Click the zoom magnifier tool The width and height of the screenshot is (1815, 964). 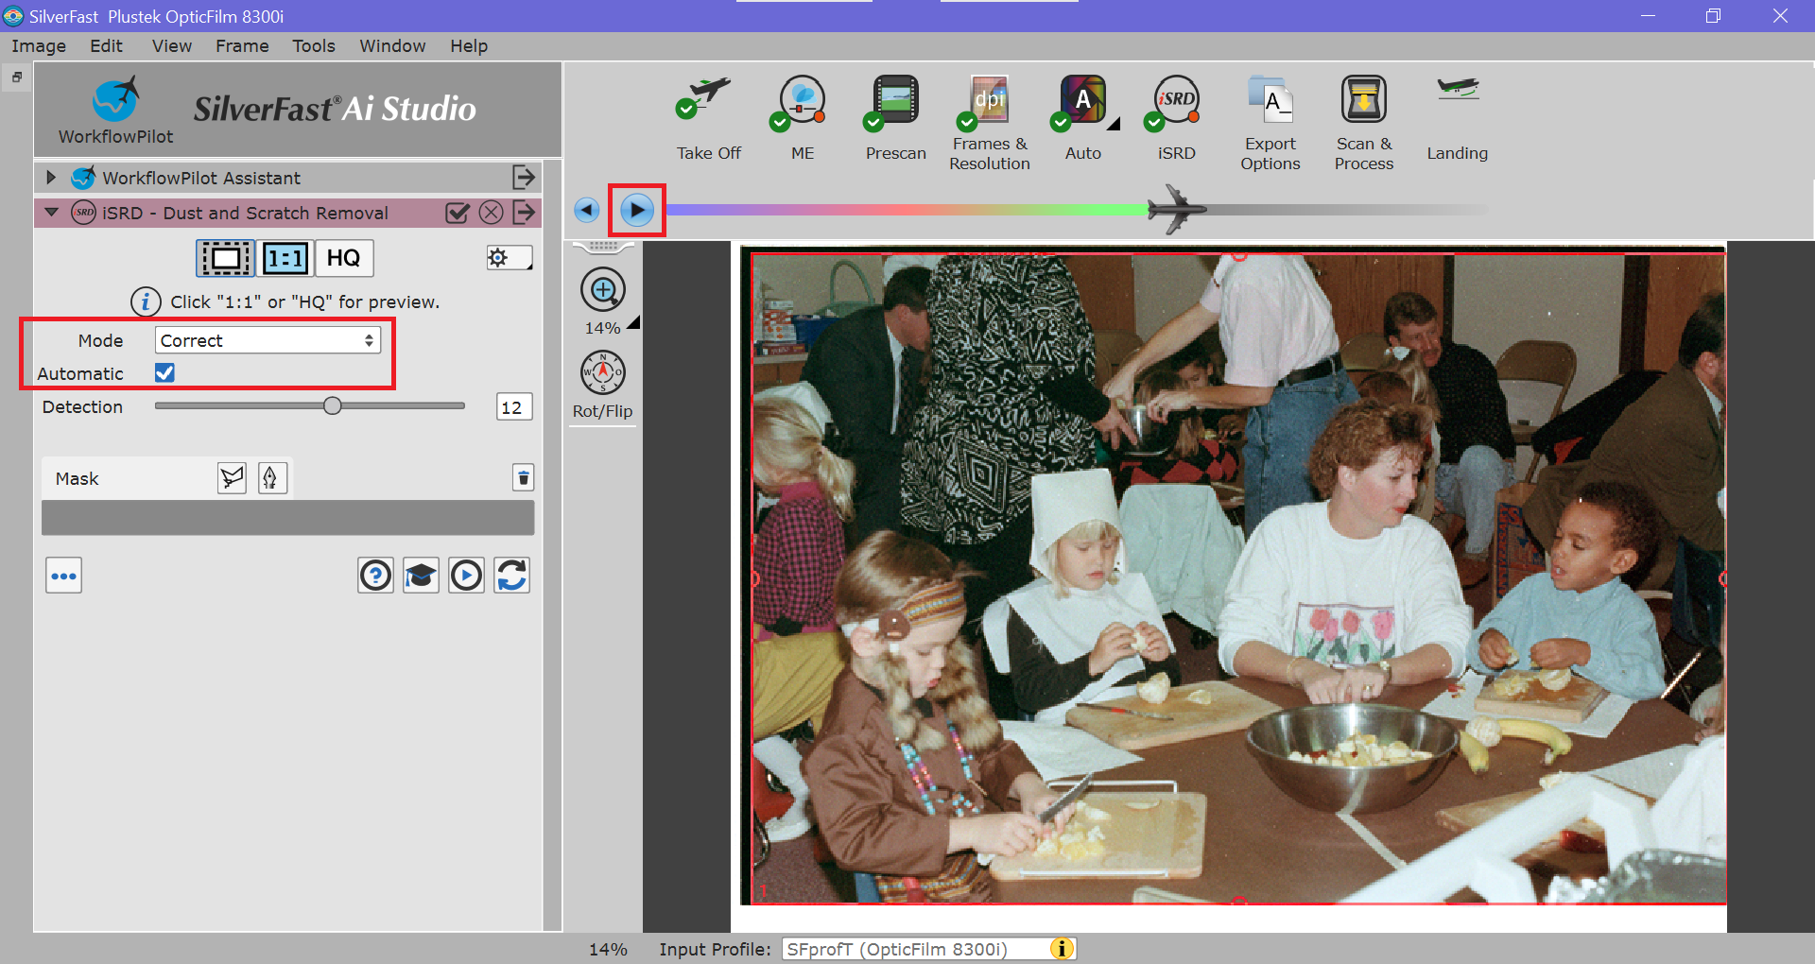pos(603,289)
